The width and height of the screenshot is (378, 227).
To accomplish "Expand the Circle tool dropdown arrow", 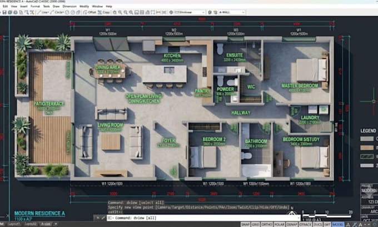I will (63, 12).
